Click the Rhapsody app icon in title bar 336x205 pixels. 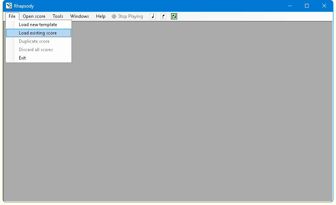(9, 6)
